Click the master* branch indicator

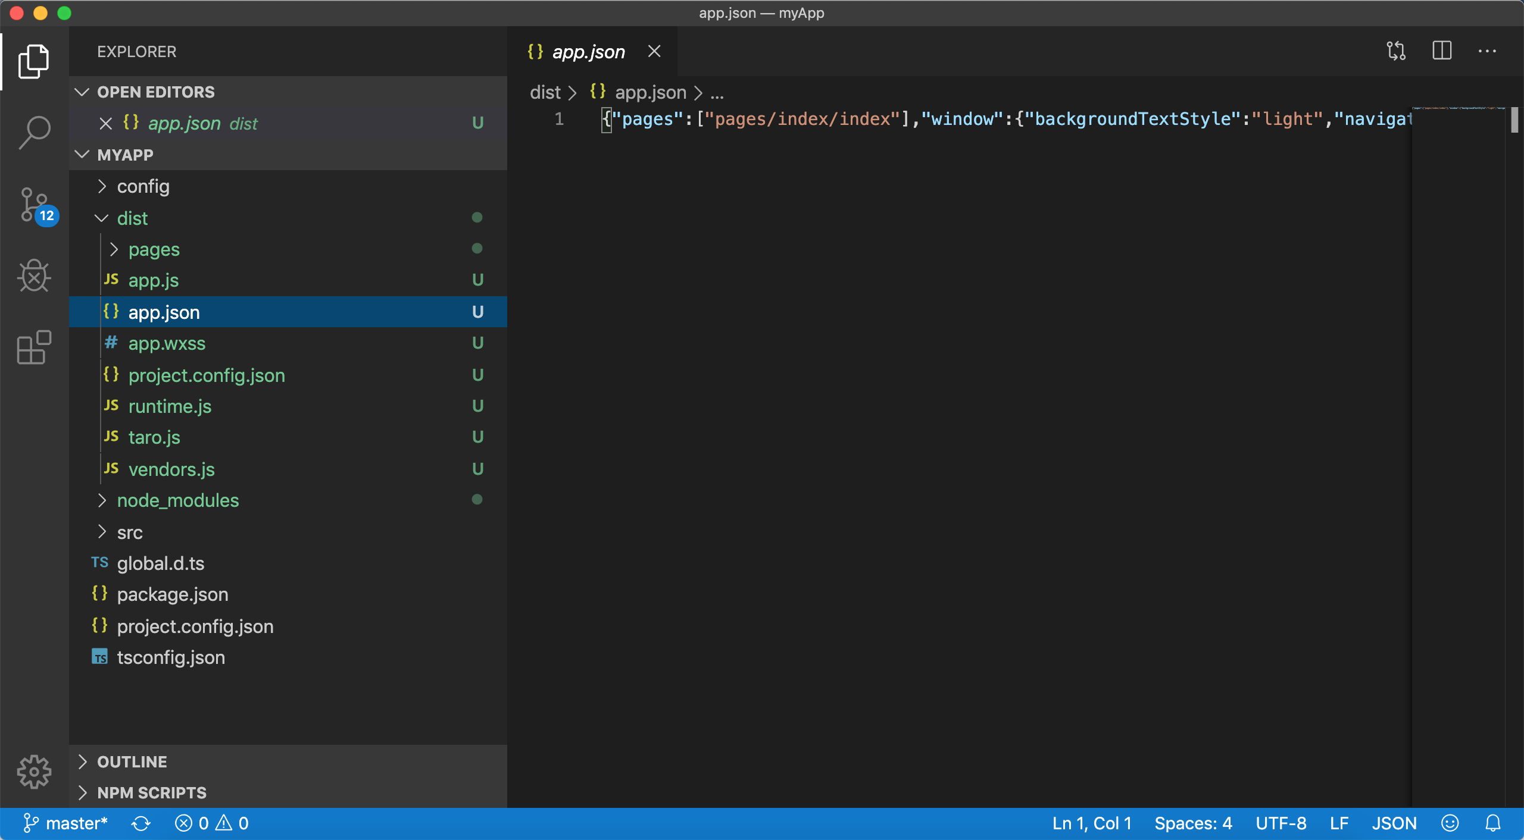(x=65, y=823)
